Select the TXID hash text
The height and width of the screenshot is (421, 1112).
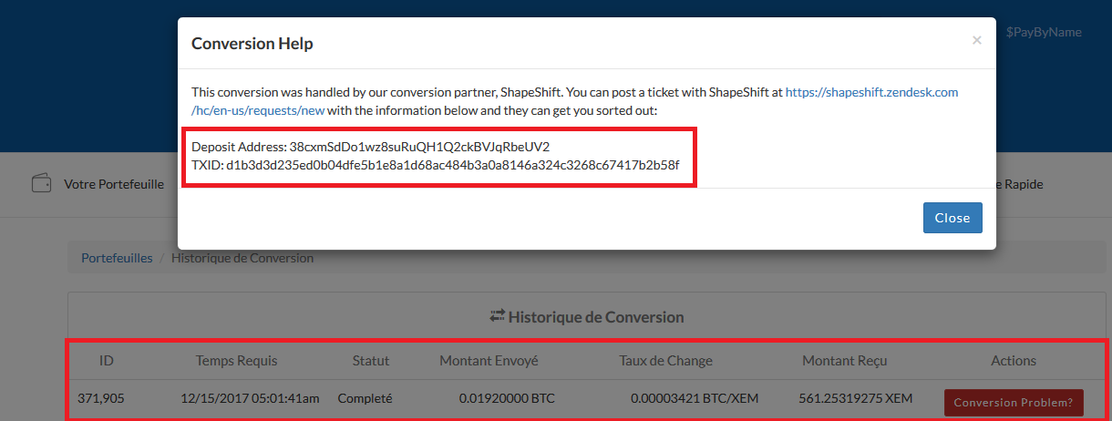tap(452, 166)
